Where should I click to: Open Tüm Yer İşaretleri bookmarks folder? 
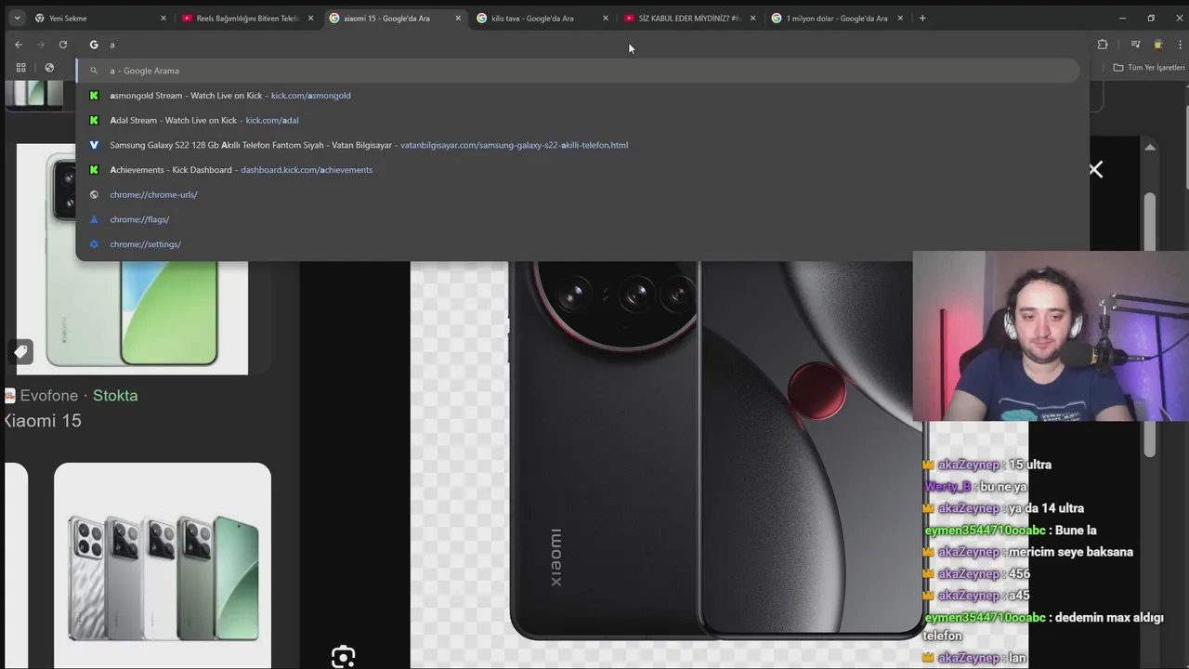(1149, 68)
